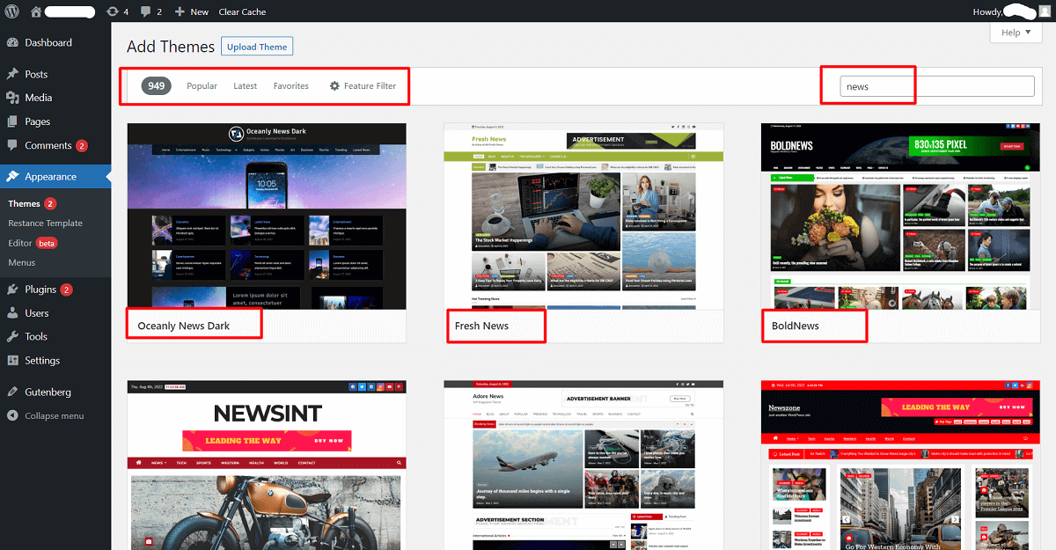Open the Plugins section from the sidebar

40,288
